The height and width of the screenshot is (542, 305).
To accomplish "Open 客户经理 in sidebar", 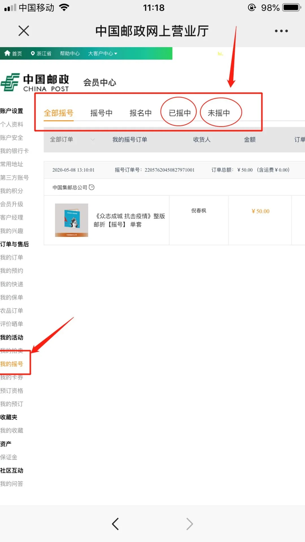I will click(12, 217).
